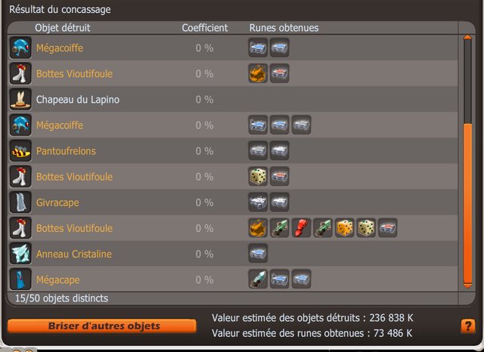Click the Chapeau du Lapino hat icon
484x352 pixels.
[20, 100]
